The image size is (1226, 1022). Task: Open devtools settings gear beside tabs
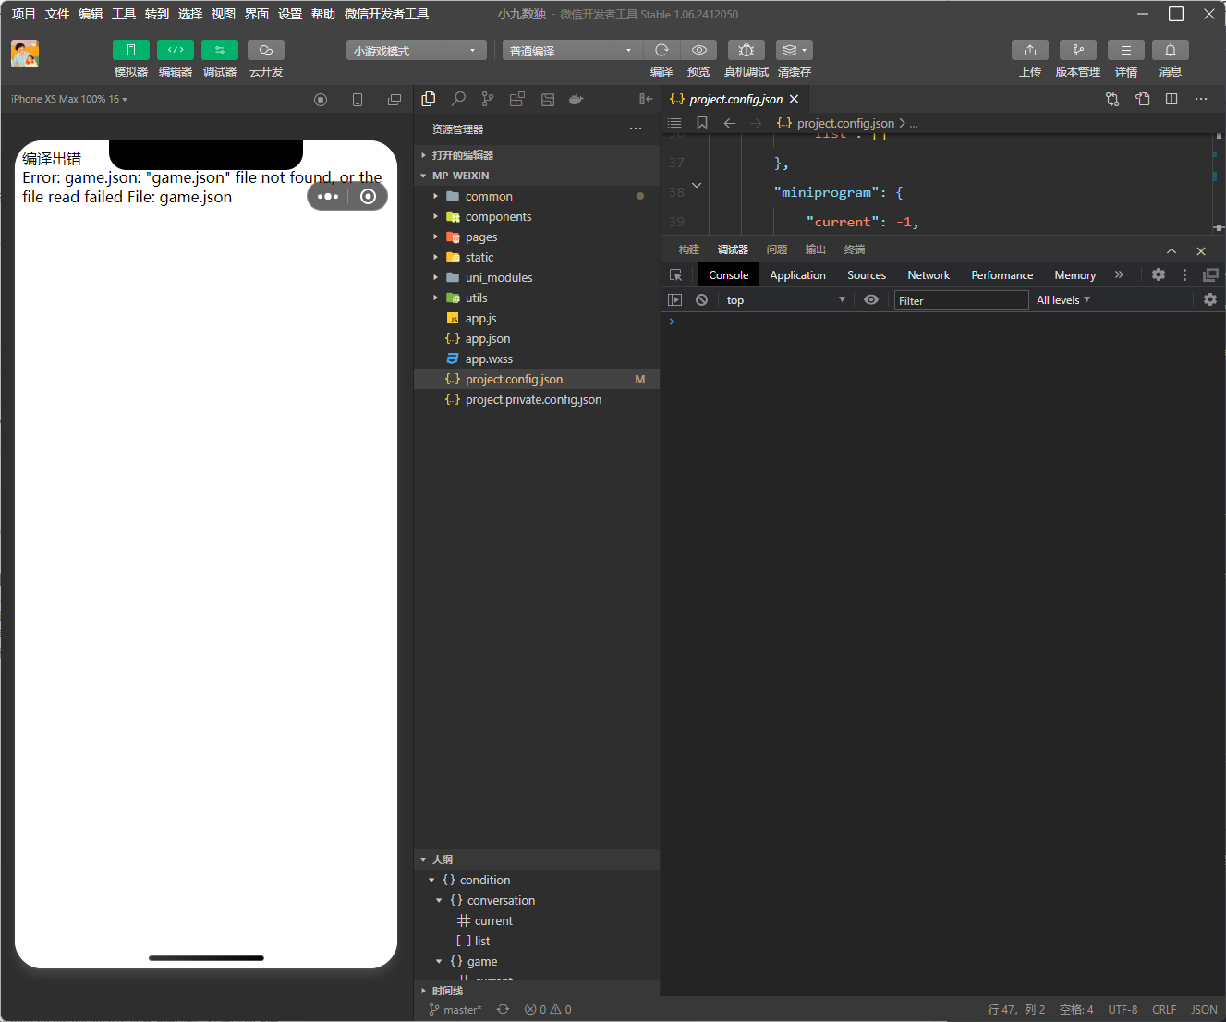pos(1159,274)
